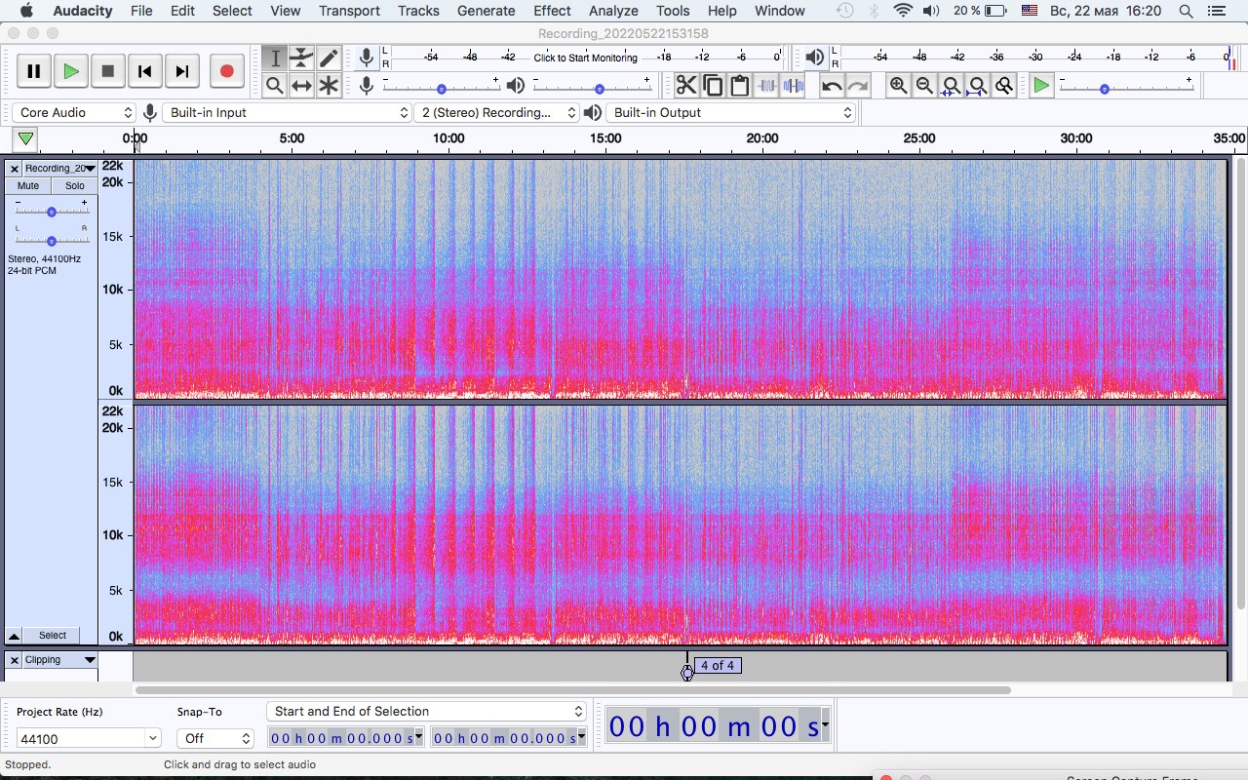Image resolution: width=1248 pixels, height=780 pixels.
Task: Open the Clipping track dropdown menu
Action: (60, 660)
